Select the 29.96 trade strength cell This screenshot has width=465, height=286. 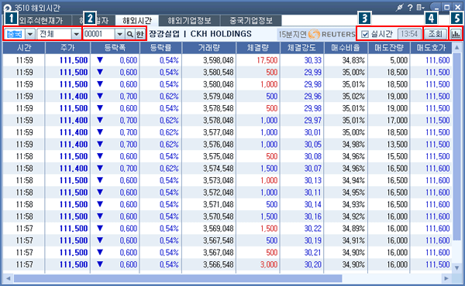coord(302,97)
